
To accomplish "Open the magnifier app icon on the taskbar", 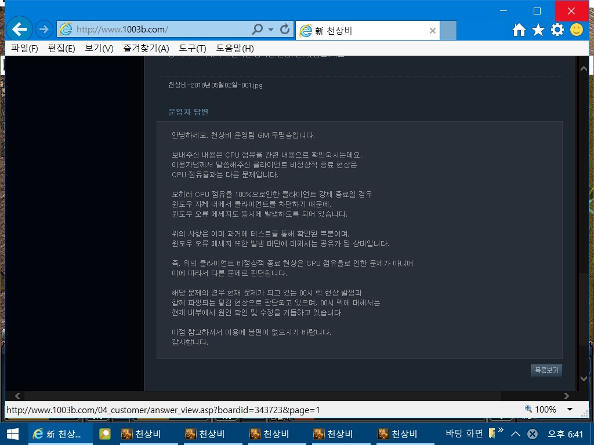I will click(x=104, y=433).
